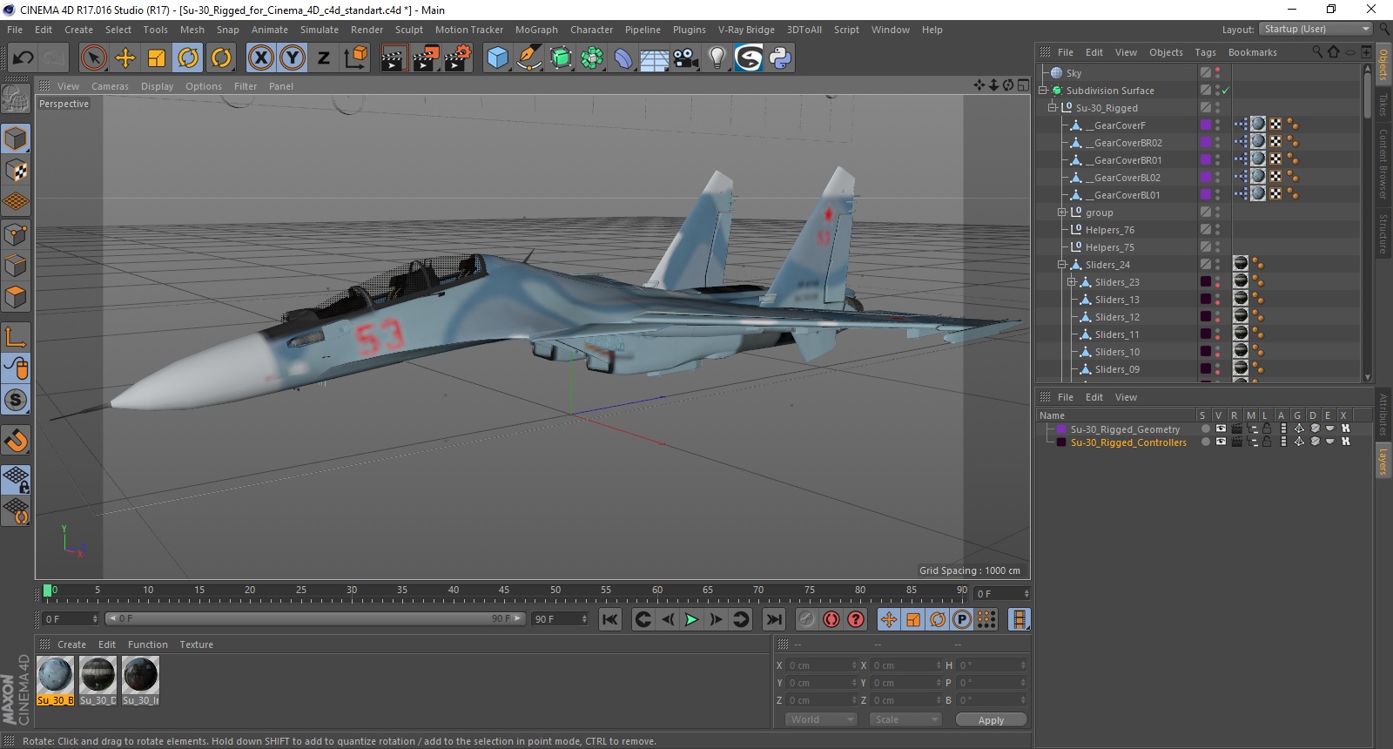
Task: Toggle the coordinate system icon
Action: point(355,58)
